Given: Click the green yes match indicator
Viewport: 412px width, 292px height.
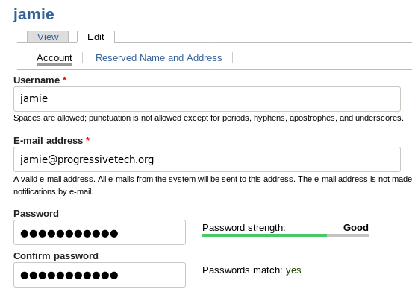Looking at the screenshot, I should 293,270.
